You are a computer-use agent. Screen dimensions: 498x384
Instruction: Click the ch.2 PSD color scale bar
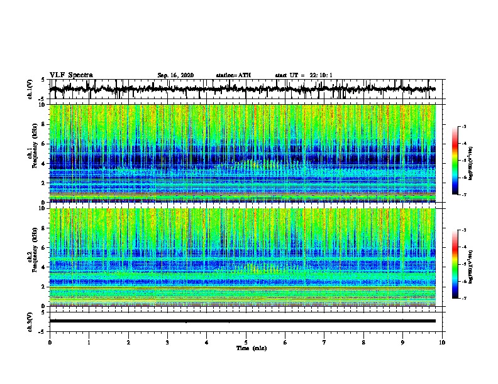click(455, 264)
